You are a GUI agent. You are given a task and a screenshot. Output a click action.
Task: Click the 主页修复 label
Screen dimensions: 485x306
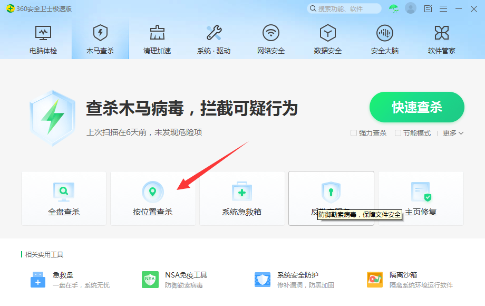pyautogui.click(x=421, y=212)
